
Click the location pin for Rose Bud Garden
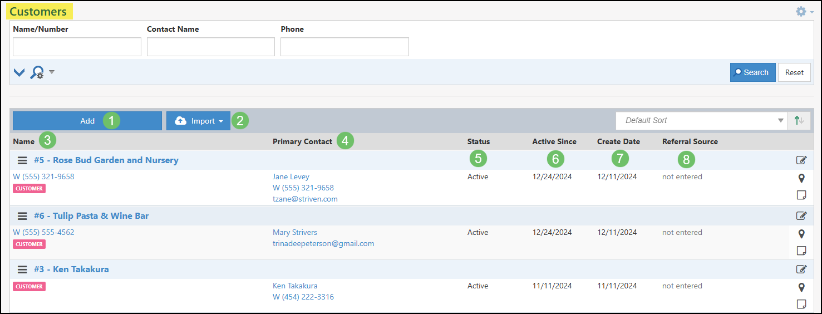coord(801,178)
